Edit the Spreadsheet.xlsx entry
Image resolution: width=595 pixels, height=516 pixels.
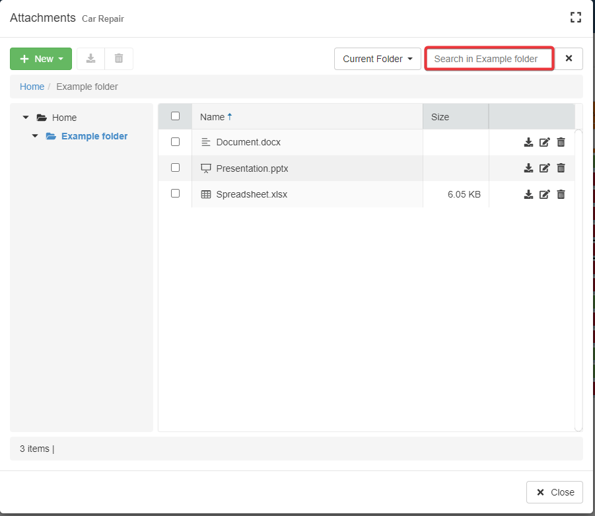[545, 194]
